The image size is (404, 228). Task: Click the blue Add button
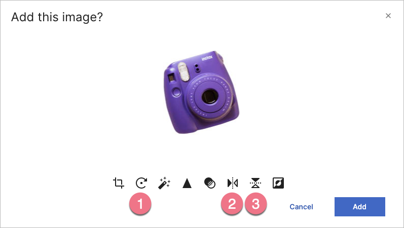360,207
